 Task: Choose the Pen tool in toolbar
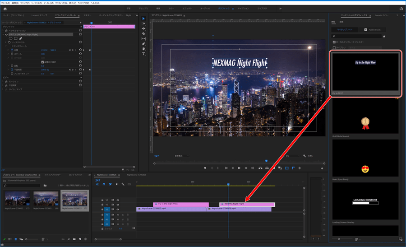pos(143,44)
